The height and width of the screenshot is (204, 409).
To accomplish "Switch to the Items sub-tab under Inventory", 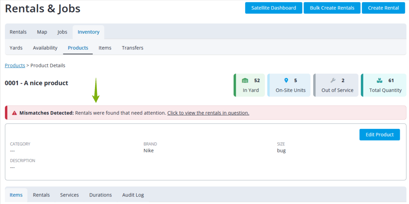I will pos(105,48).
